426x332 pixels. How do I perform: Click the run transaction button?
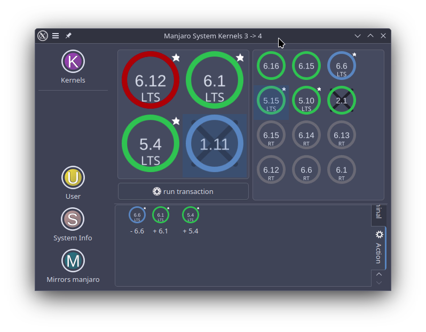click(184, 191)
